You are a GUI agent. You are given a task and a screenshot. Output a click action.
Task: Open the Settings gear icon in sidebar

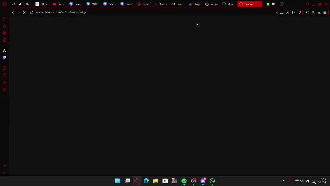click(x=4, y=90)
